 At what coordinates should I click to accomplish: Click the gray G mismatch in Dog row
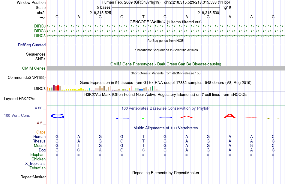tap(79, 150)
